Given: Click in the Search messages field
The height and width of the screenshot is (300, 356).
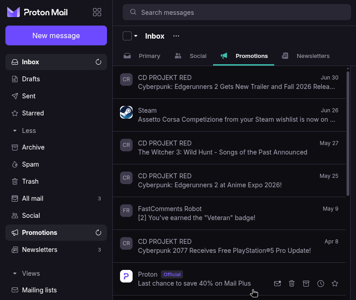Looking at the screenshot, I should 237,12.
